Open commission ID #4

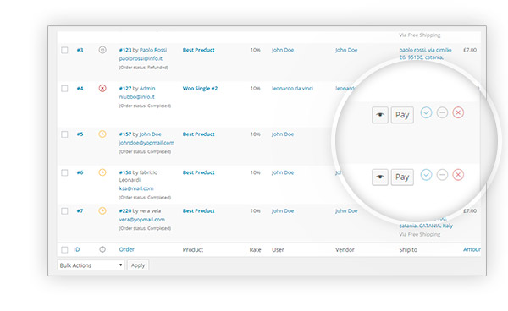click(x=80, y=88)
